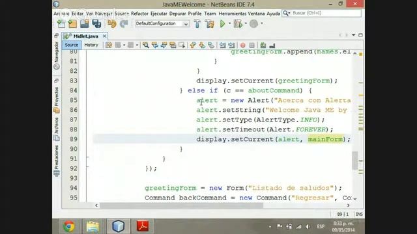417x234 pixels.
Task: Open the Depurar menu
Action: click(177, 14)
